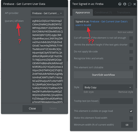Viewport: 138px width, 133px height.
Task: Expand the Body Copy style dropdown
Action: click(108, 88)
